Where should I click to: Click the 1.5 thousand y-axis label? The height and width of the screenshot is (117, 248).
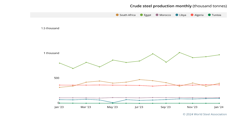pos(50,28)
